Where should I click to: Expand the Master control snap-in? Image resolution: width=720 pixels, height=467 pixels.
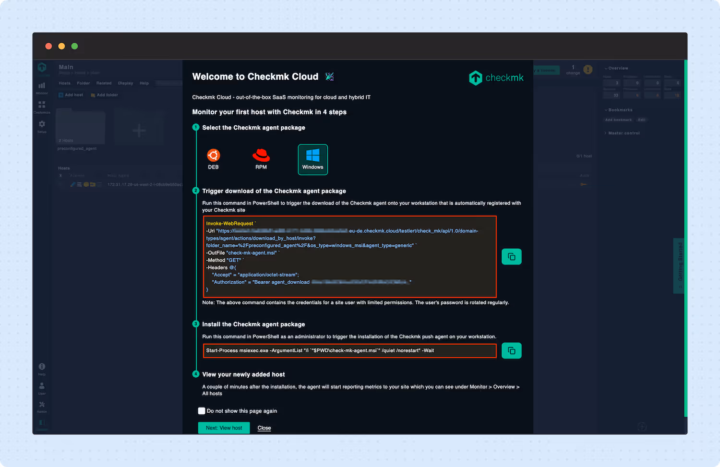click(x=622, y=133)
